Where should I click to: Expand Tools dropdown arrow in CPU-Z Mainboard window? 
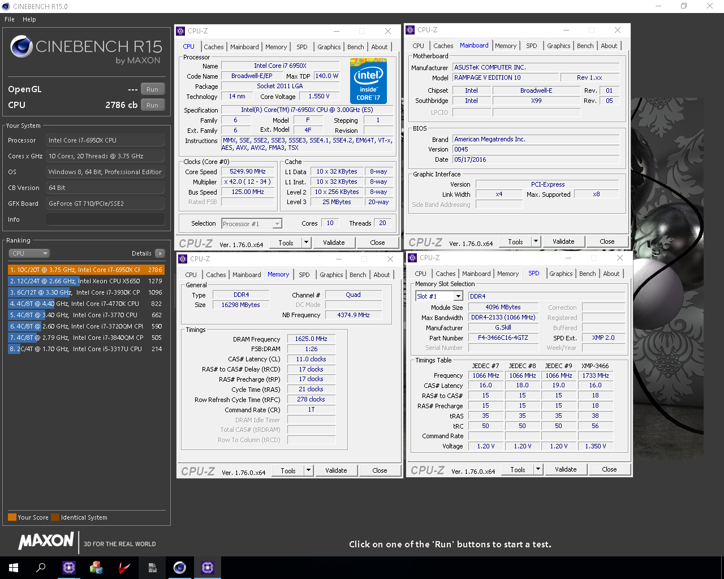(x=536, y=241)
